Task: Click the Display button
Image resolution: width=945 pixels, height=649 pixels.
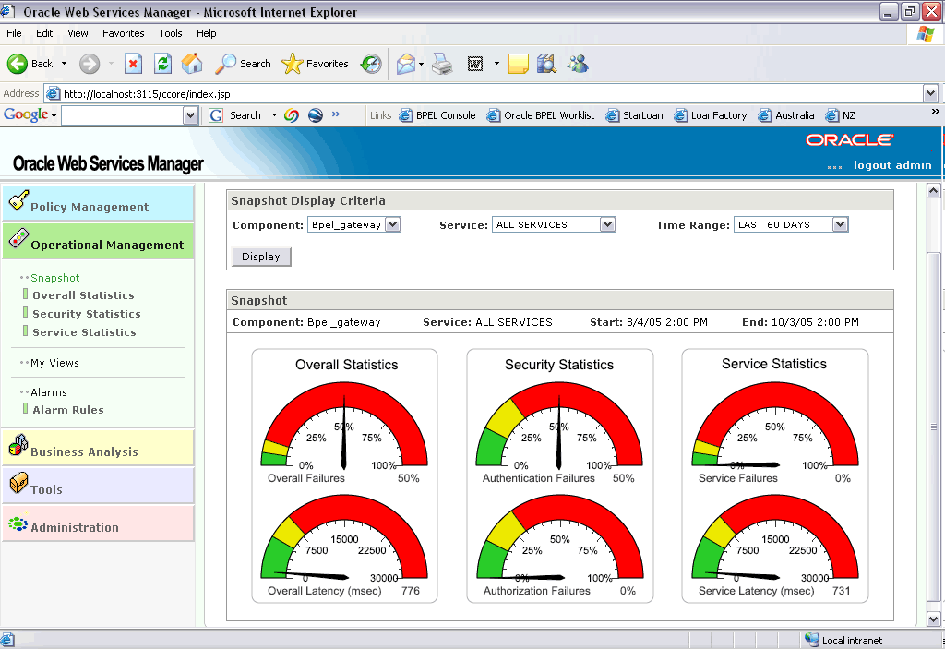Action: [261, 257]
